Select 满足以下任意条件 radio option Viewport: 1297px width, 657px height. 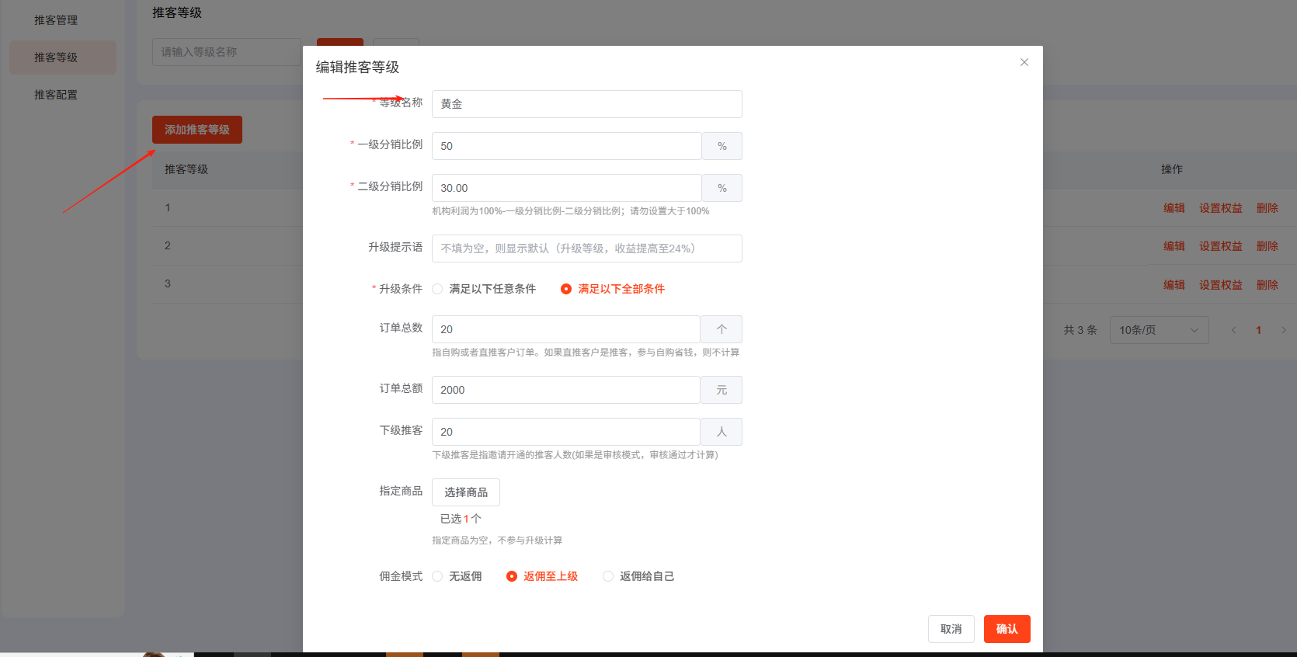click(x=438, y=289)
